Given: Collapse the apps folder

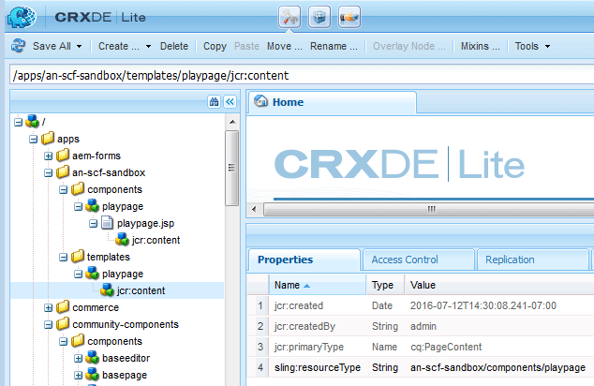Looking at the screenshot, I should [x=34, y=139].
